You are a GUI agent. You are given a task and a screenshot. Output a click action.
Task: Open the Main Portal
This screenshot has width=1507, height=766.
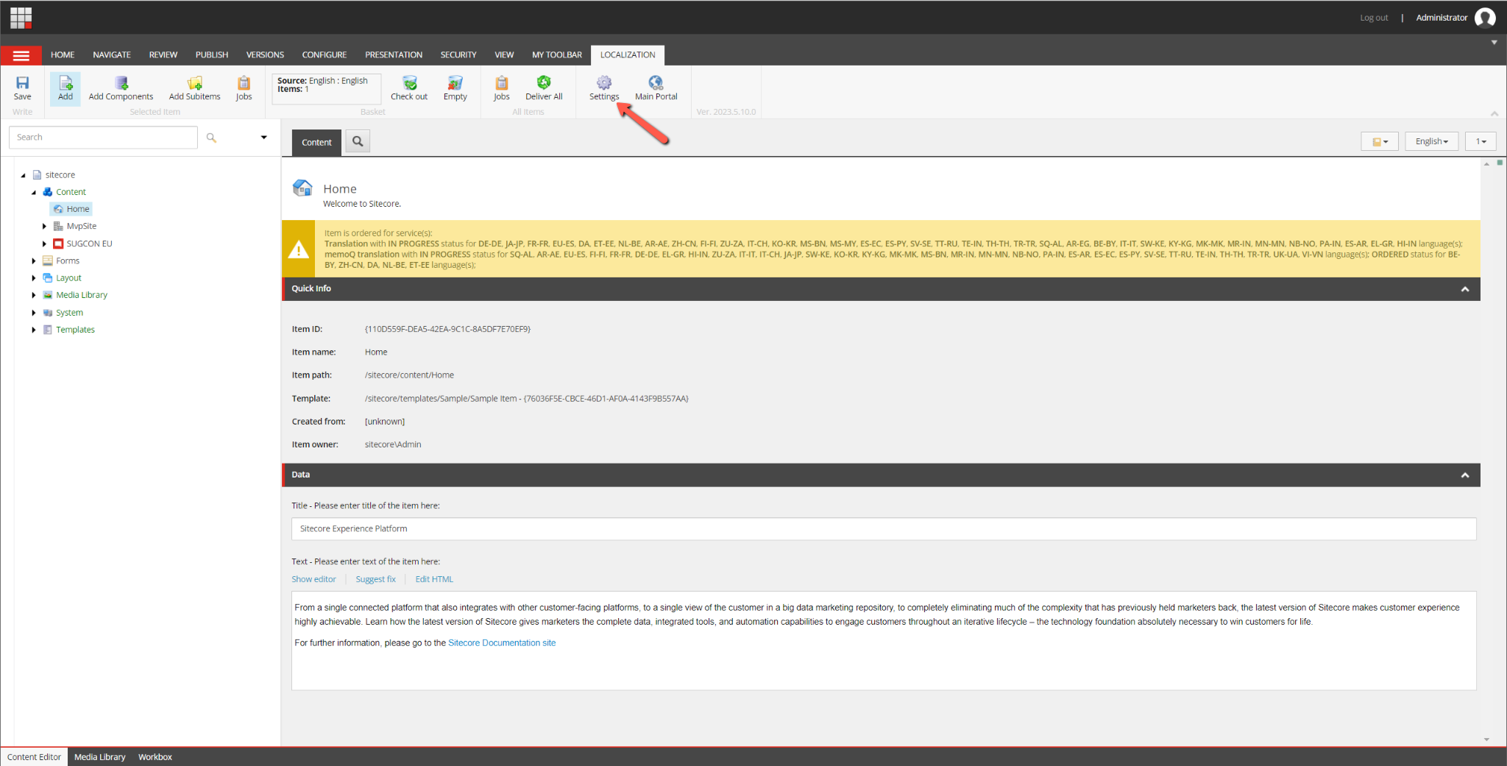coord(656,88)
